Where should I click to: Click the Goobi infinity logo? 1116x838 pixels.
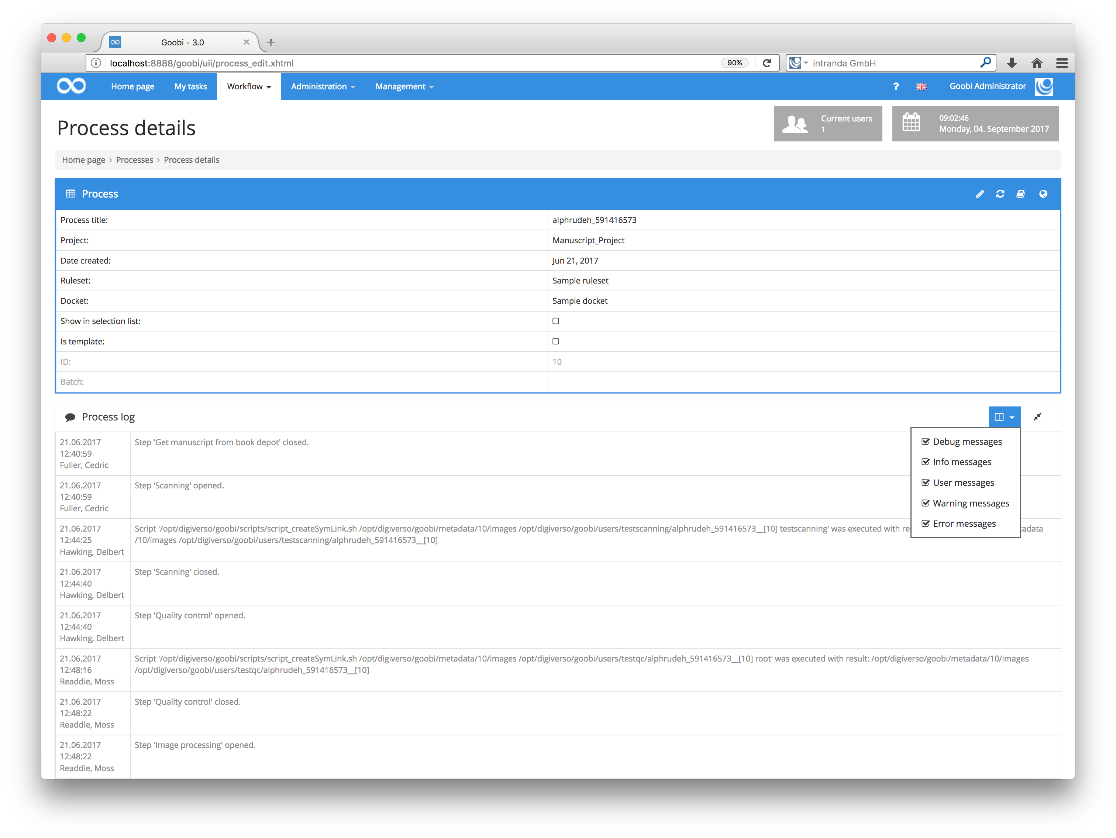(x=71, y=86)
